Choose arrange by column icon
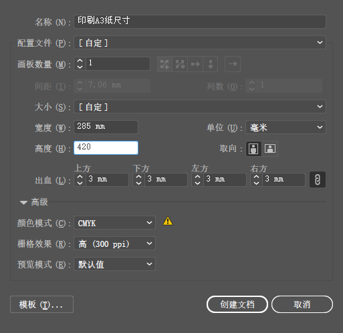 coord(211,64)
